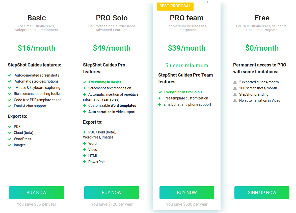Click the plus icon next to Free template customization
This screenshot has height=213, width=296.
(160, 98)
